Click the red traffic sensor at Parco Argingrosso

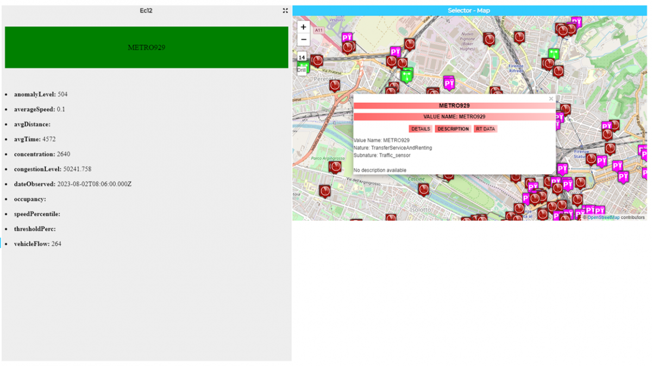(336, 166)
